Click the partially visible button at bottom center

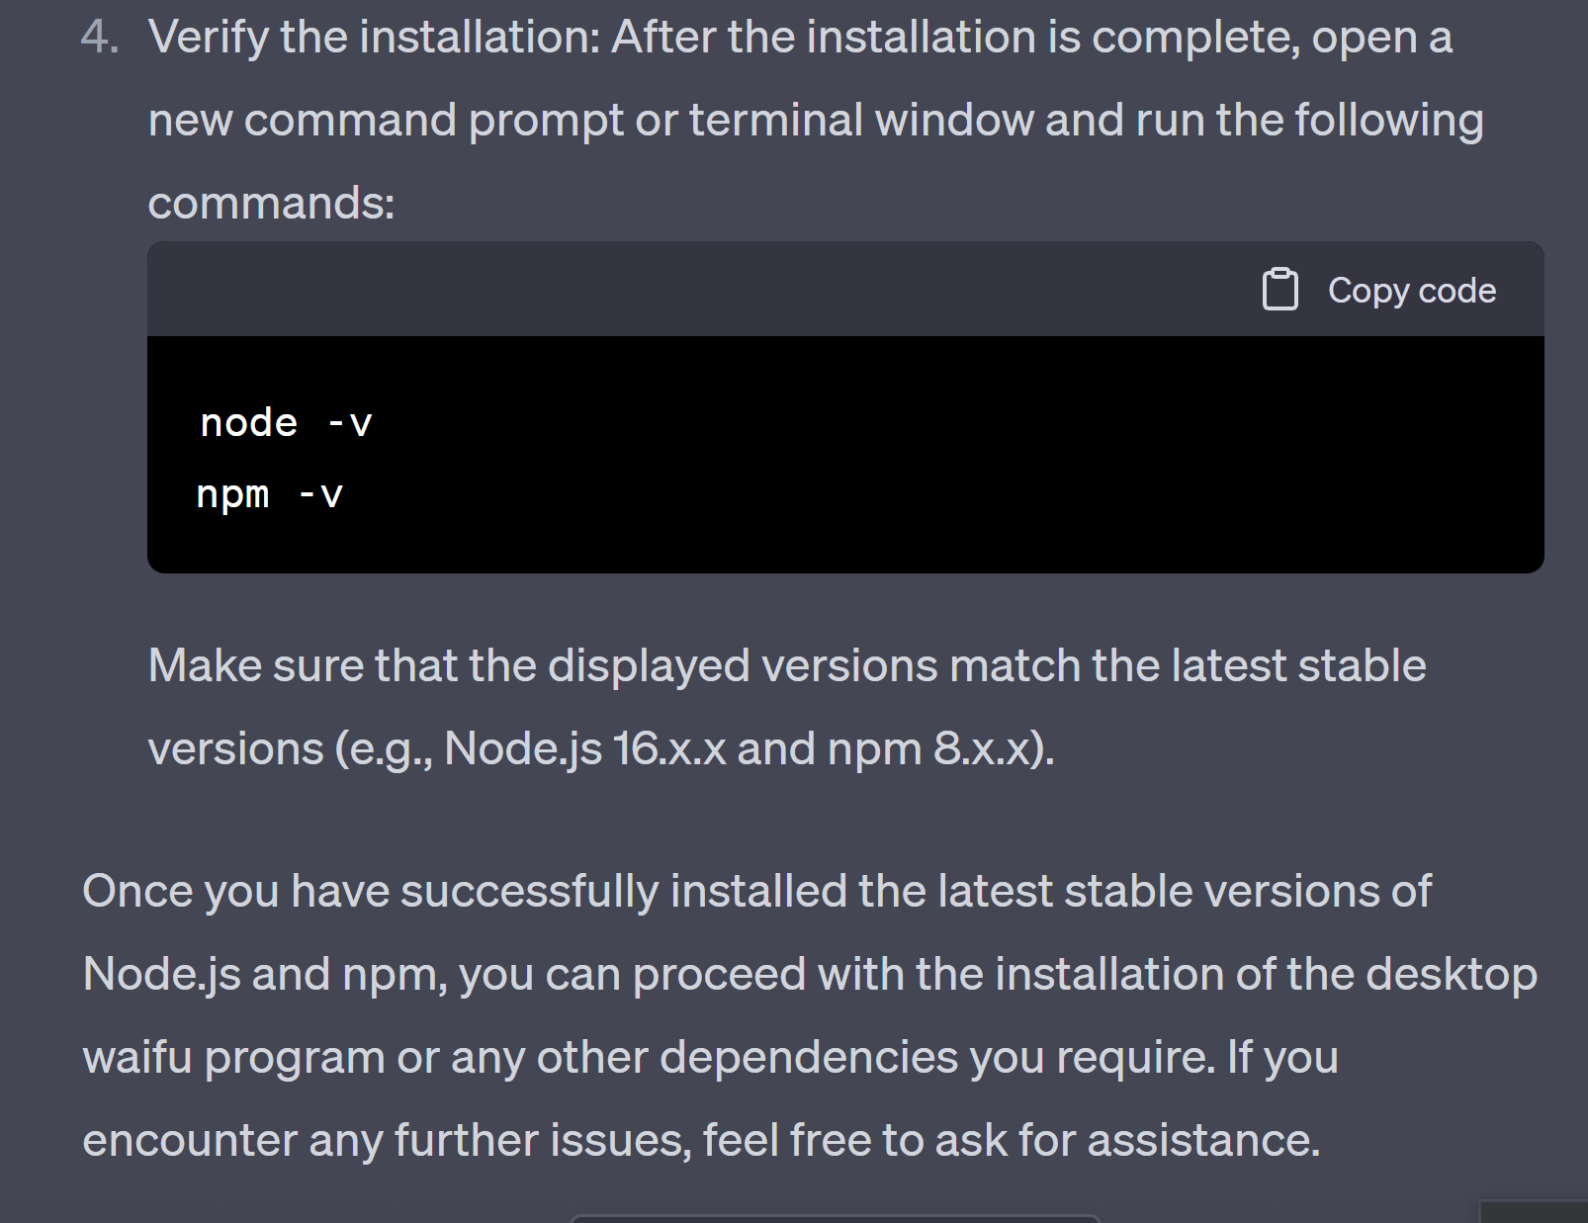[x=836, y=1218]
